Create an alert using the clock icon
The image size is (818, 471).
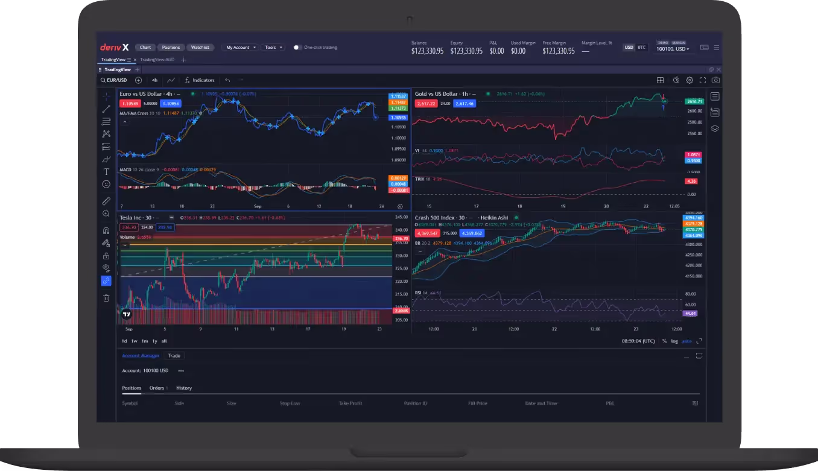coord(675,80)
